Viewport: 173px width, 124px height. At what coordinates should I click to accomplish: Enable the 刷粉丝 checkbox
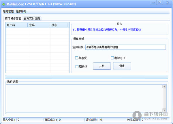[81, 67]
